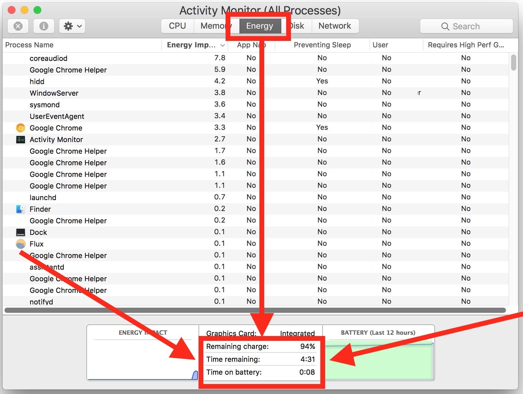Sort by Process Name column header
The width and height of the screenshot is (523, 394).
tap(29, 45)
